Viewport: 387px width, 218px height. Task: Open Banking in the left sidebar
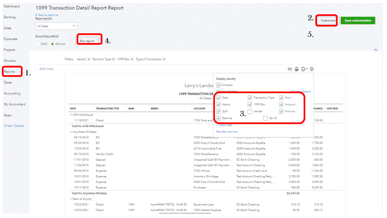click(x=10, y=17)
